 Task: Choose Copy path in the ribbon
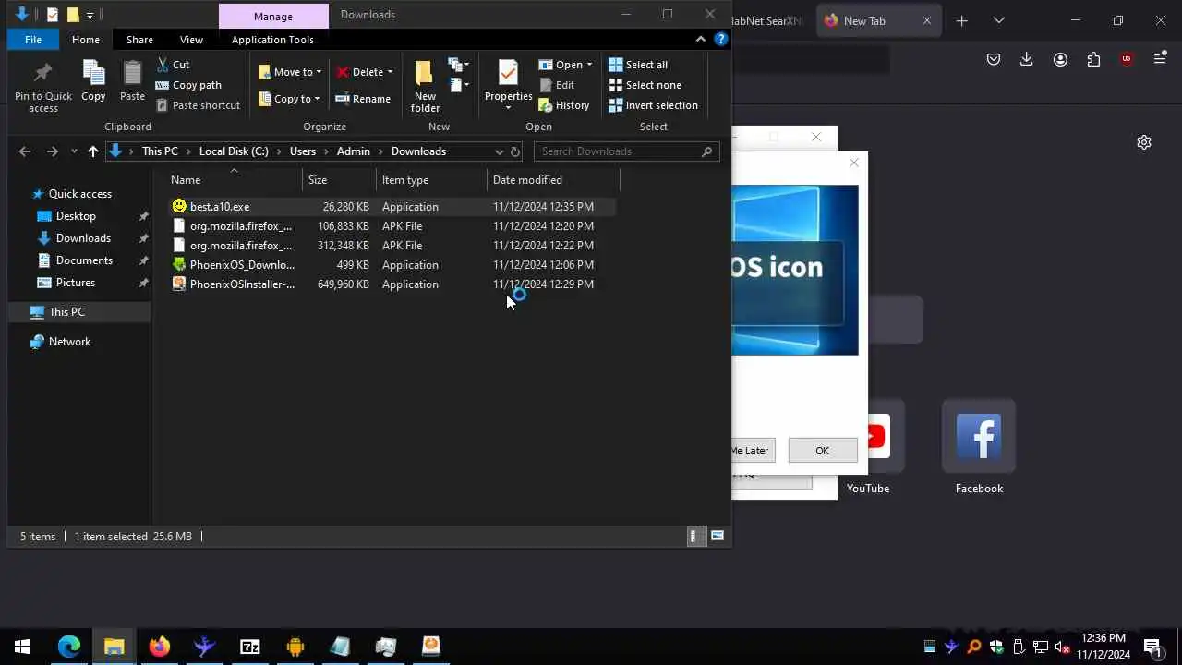click(188, 85)
